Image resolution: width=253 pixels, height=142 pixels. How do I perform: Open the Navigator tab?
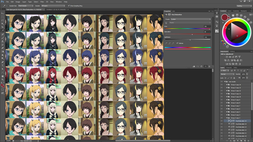coord(244,11)
